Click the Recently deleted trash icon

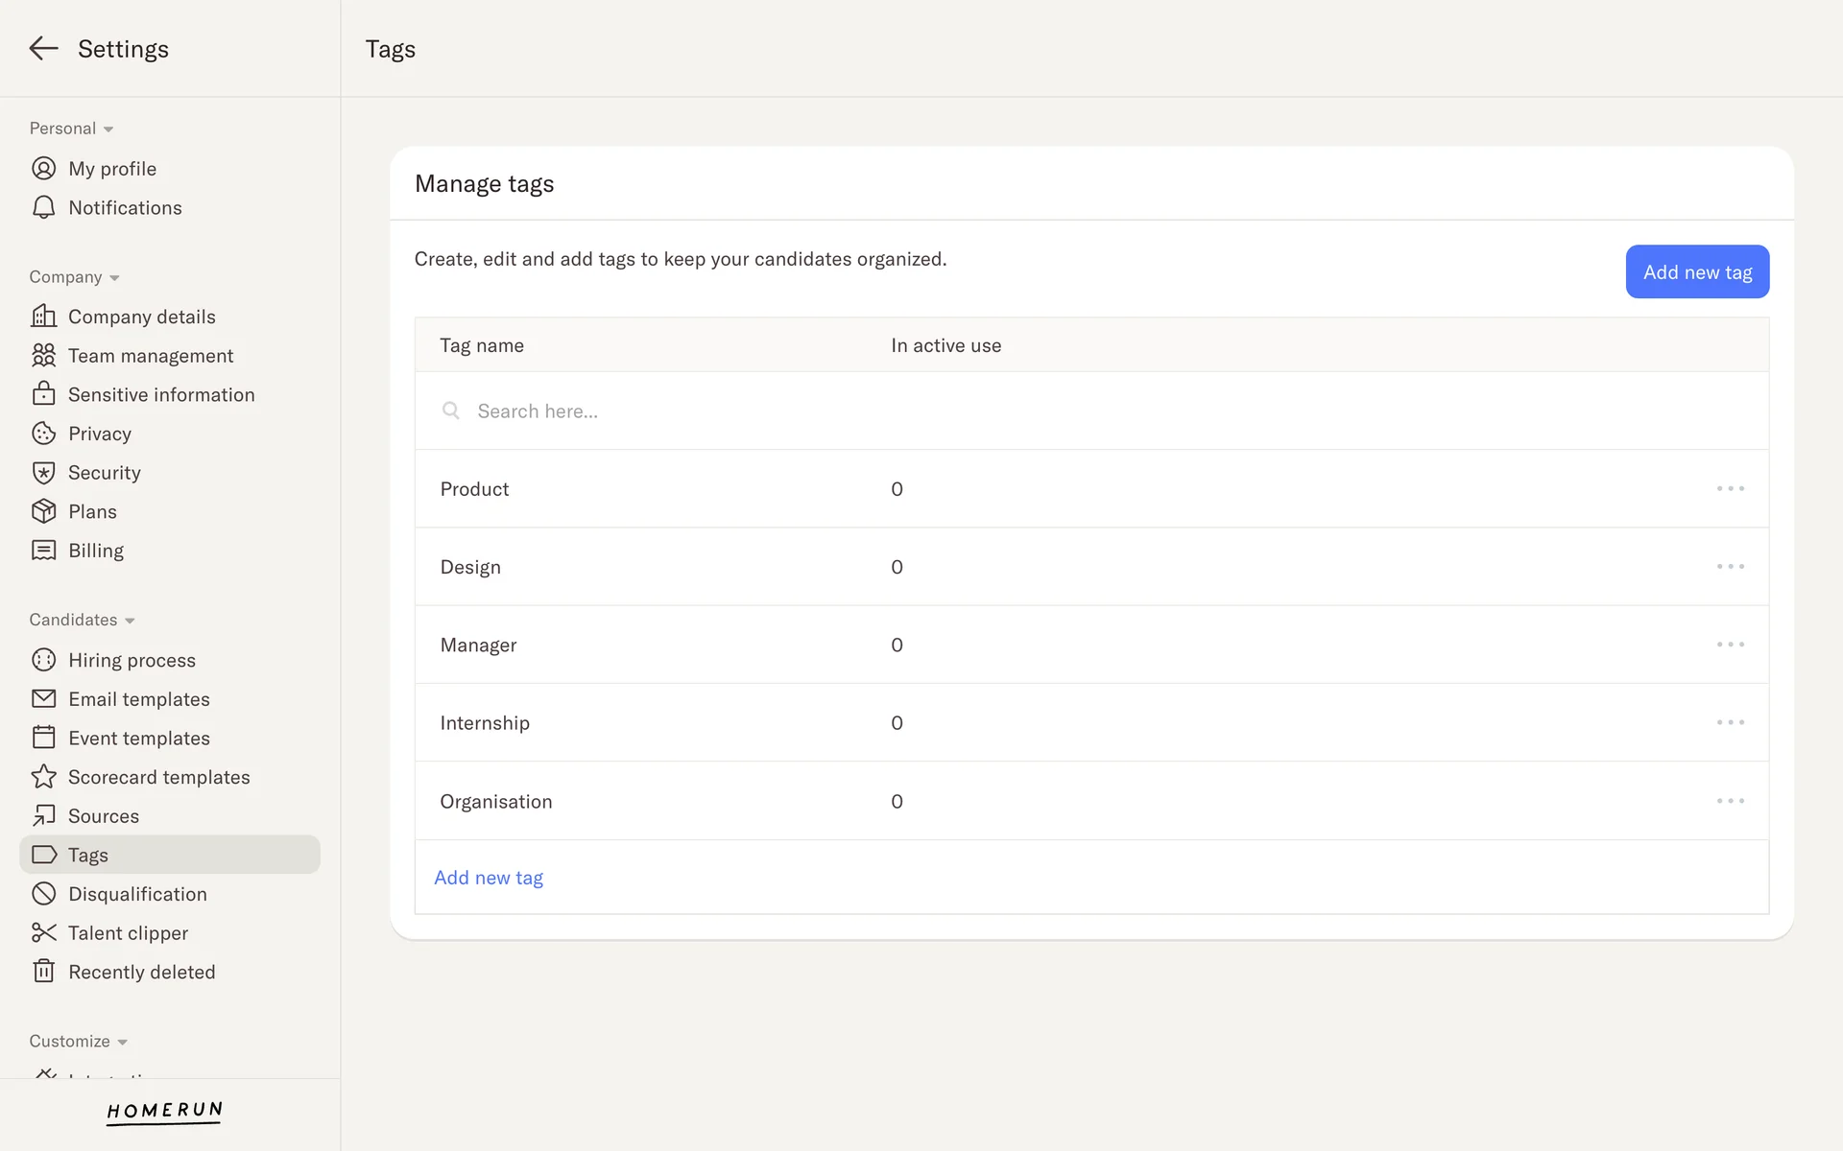(43, 972)
